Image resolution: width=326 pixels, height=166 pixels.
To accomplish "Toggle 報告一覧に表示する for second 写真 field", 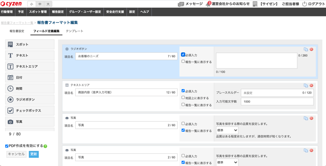I will pos(183,163).
